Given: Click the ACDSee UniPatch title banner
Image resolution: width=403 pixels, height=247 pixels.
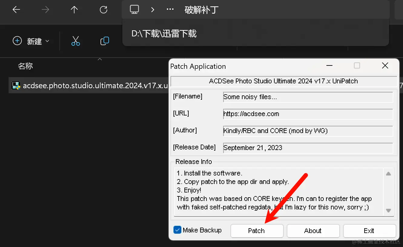Looking at the screenshot, I should click(284, 81).
